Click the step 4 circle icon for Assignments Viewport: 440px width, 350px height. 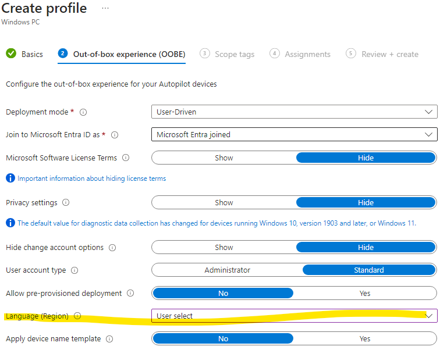click(x=275, y=53)
